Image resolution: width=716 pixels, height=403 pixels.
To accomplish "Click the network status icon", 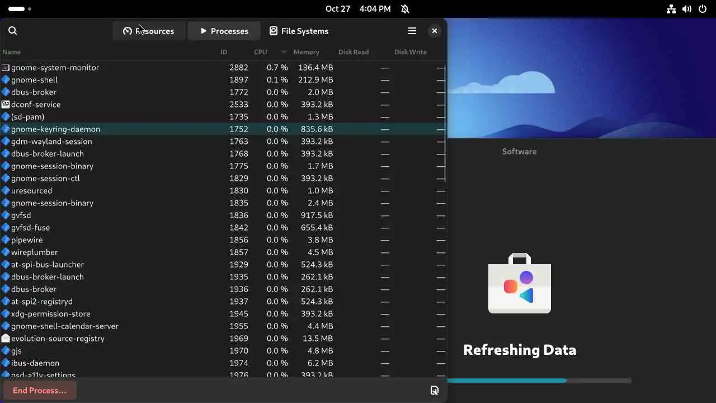I will coord(671,9).
